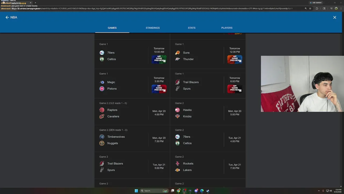Click the webcam overlay video

(x=302, y=84)
